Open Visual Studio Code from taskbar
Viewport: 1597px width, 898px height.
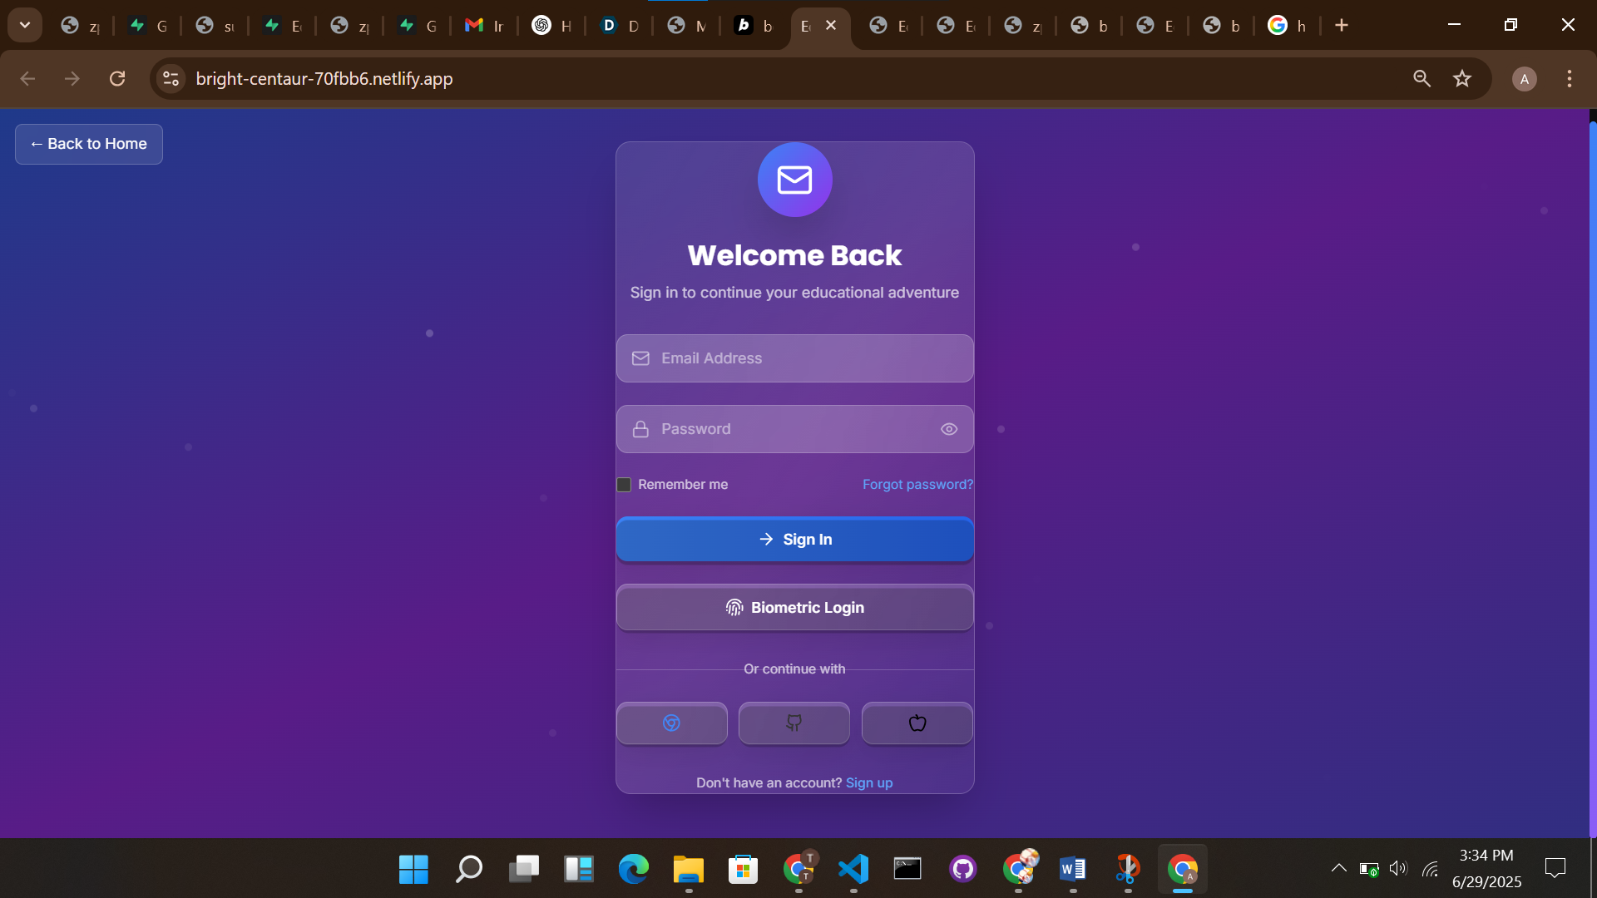[853, 869]
